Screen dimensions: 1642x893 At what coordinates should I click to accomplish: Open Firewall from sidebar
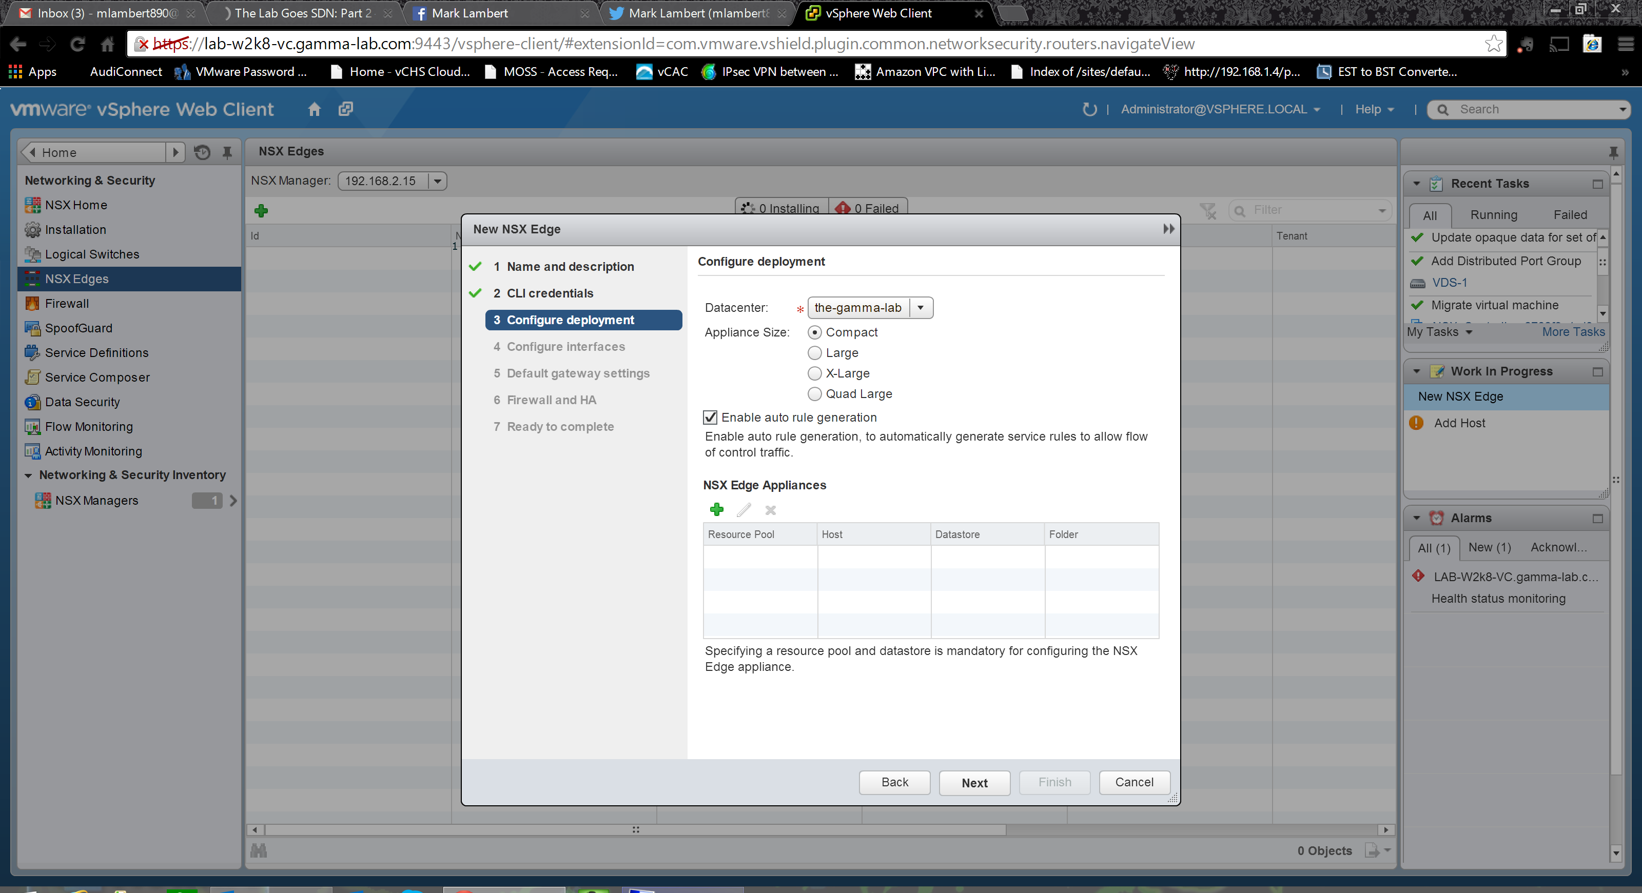(x=66, y=303)
